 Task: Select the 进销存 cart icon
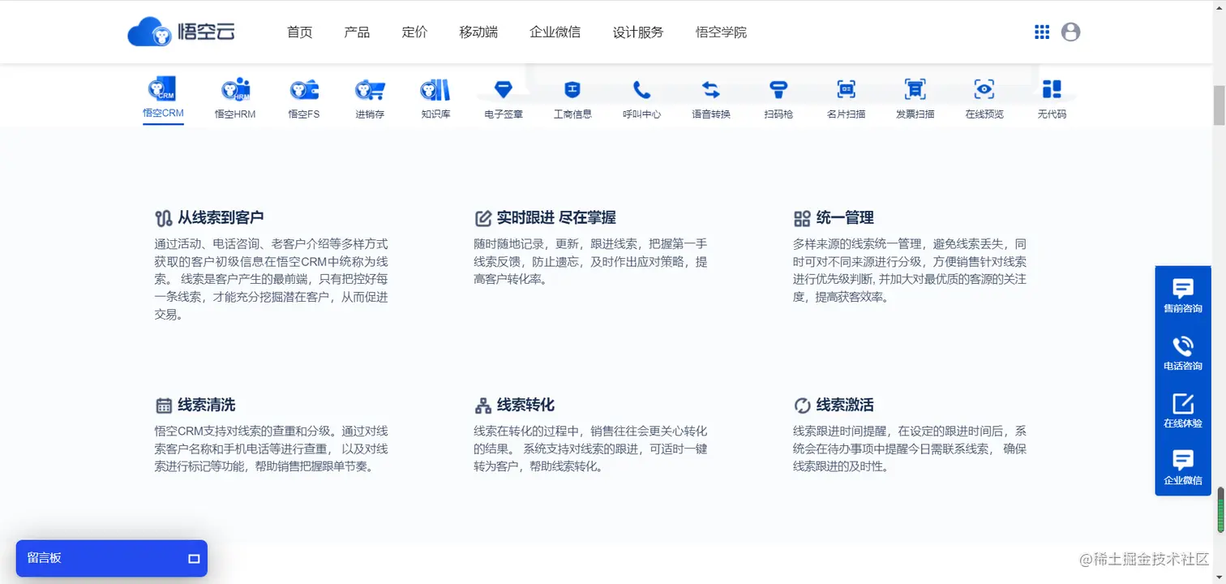(x=370, y=90)
